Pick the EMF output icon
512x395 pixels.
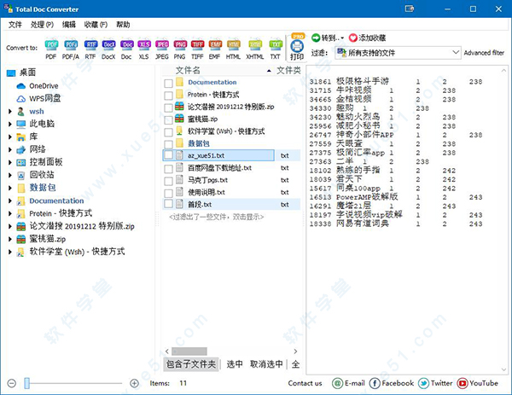(x=214, y=45)
